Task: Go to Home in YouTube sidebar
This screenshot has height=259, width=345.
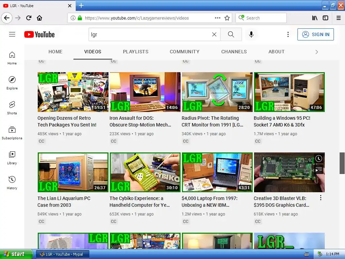Action: click(x=12, y=58)
